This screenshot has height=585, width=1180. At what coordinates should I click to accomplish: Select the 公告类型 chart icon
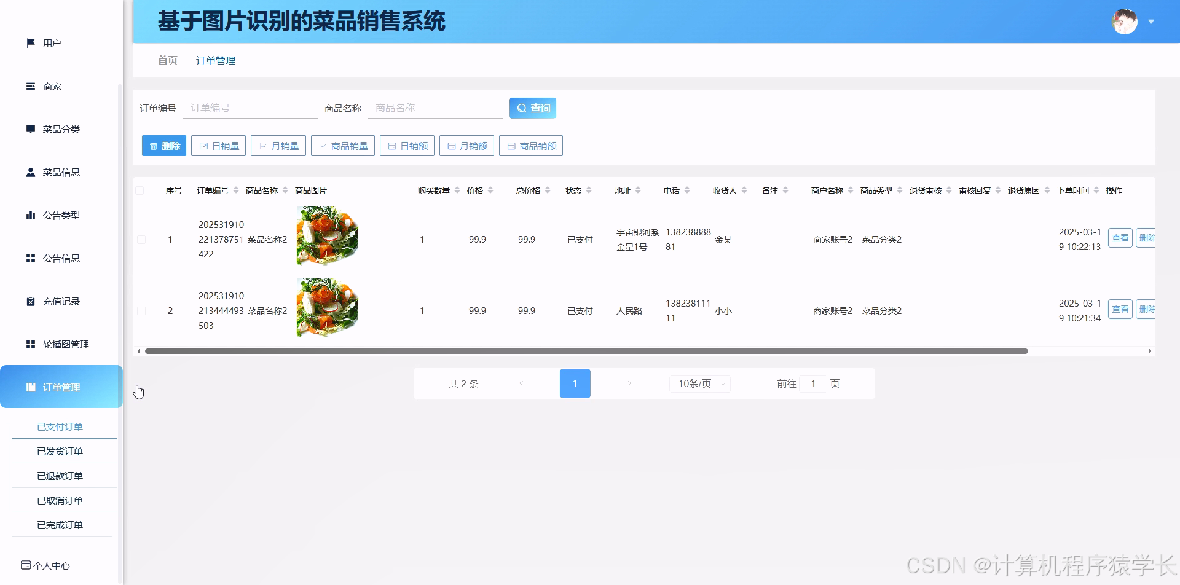pyautogui.click(x=30, y=215)
